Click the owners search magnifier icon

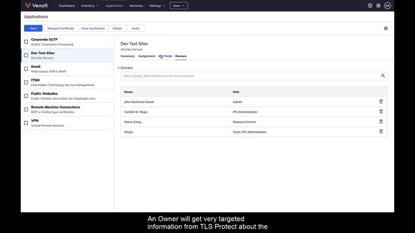click(383, 76)
